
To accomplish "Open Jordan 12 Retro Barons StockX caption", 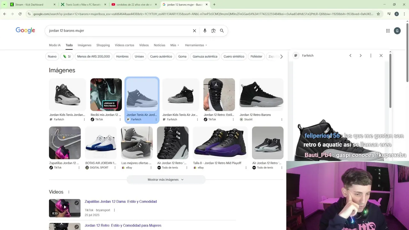I will pyautogui.click(x=255, y=115).
